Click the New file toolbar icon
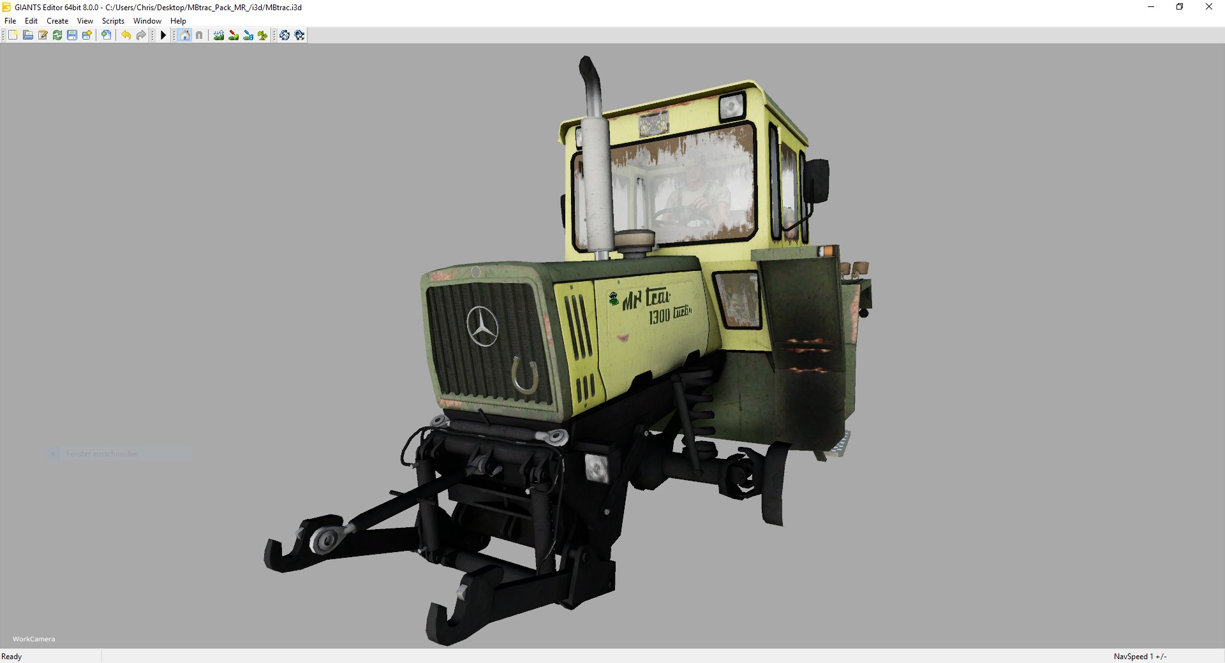The width and height of the screenshot is (1225, 663). (x=13, y=35)
